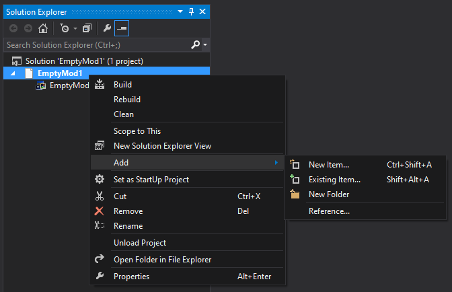This screenshot has height=292, width=452.
Task: Open the Pending Changes Filter dropdown arrow
Action: click(75, 28)
